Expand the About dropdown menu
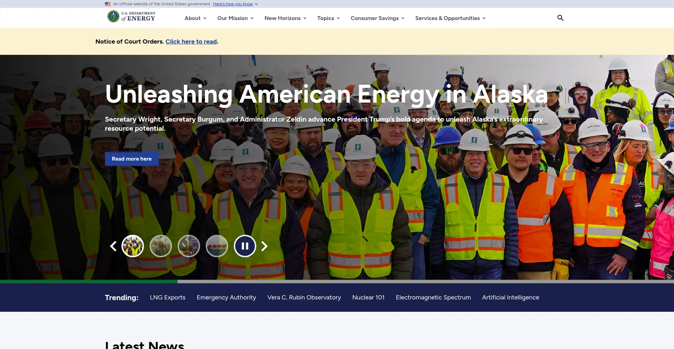Viewport: 674px width, 349px height. [195, 18]
